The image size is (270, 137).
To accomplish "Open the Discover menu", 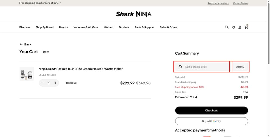I will tap(25, 27).
